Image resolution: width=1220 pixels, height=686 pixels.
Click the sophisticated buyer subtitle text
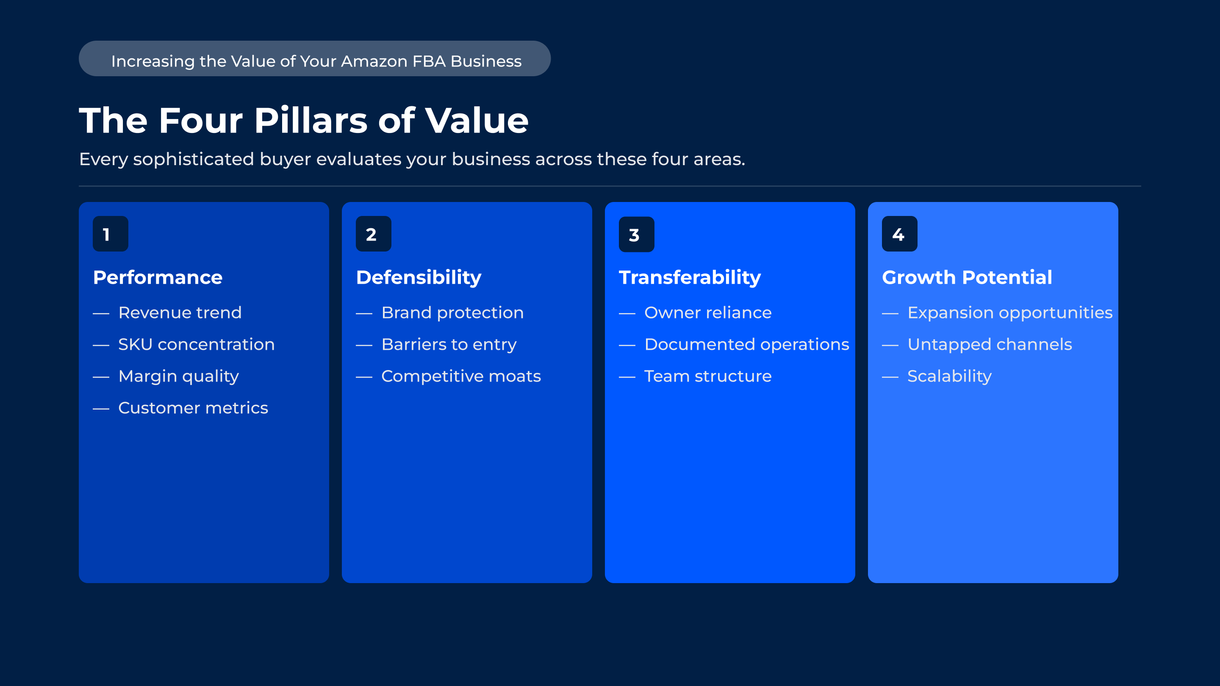[x=412, y=159]
